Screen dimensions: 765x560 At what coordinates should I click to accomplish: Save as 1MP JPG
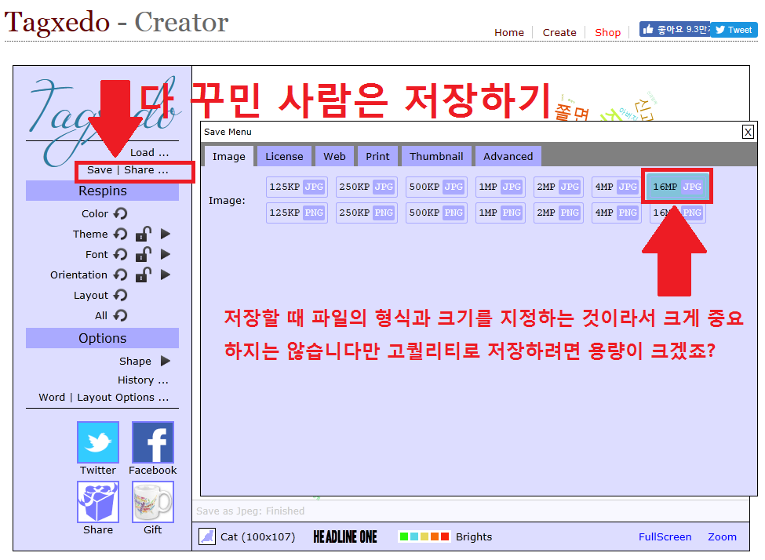coord(500,187)
